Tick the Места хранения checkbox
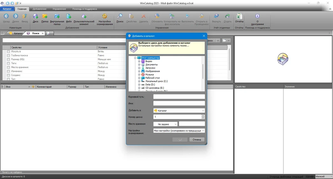This screenshot has height=179, width=333. tap(8, 67)
